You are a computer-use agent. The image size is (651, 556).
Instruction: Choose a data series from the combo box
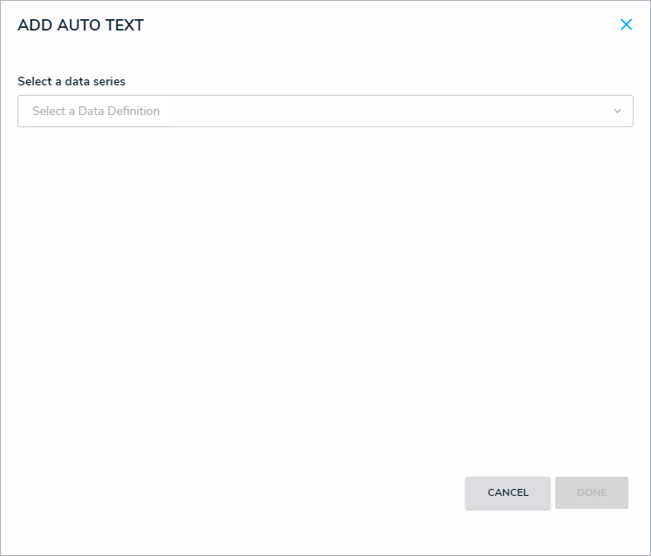click(325, 112)
